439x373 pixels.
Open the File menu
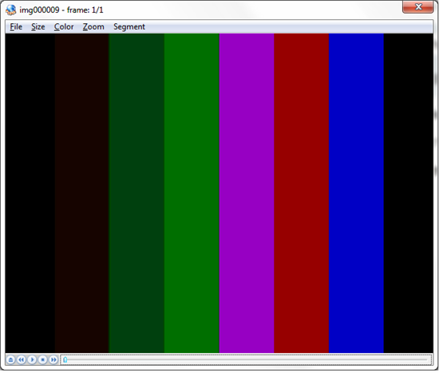tap(16, 27)
